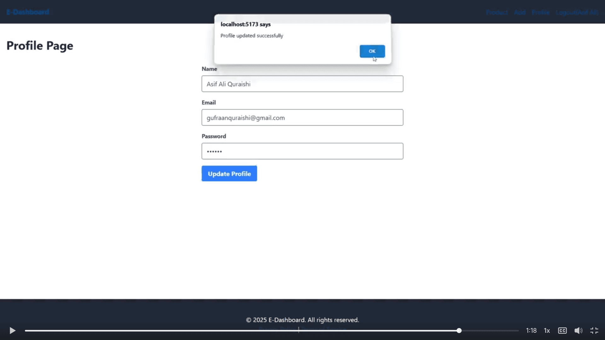Open the Product nav link
605x340 pixels.
pos(497,12)
